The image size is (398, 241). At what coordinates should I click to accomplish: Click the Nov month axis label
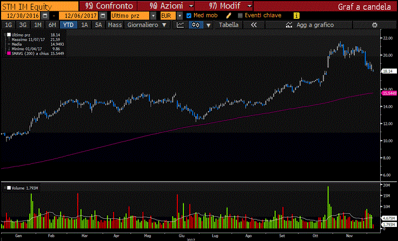coord(349,236)
